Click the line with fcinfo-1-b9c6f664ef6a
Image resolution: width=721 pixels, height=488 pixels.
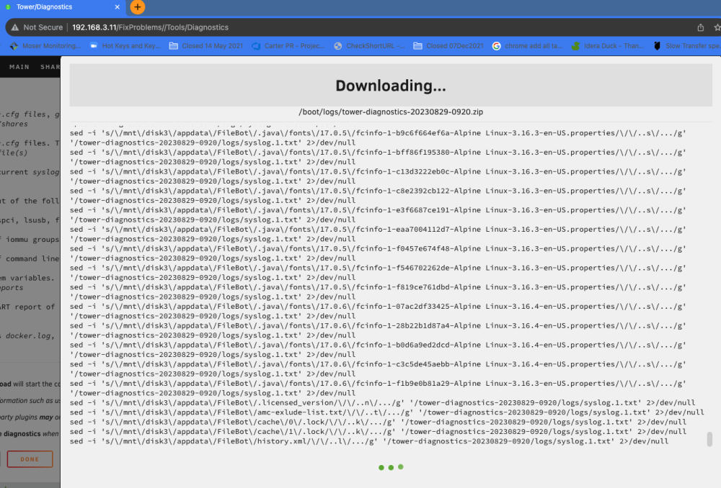378,137
